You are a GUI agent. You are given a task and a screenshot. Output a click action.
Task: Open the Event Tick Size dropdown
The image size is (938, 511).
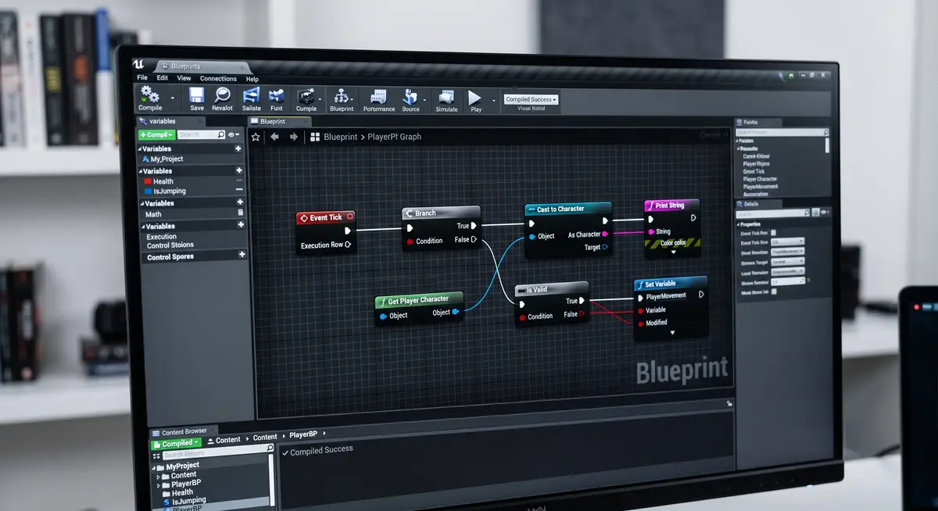(787, 242)
